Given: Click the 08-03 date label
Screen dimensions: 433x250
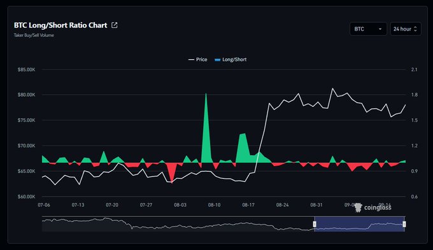Looking at the screenshot, I should click(180, 205).
